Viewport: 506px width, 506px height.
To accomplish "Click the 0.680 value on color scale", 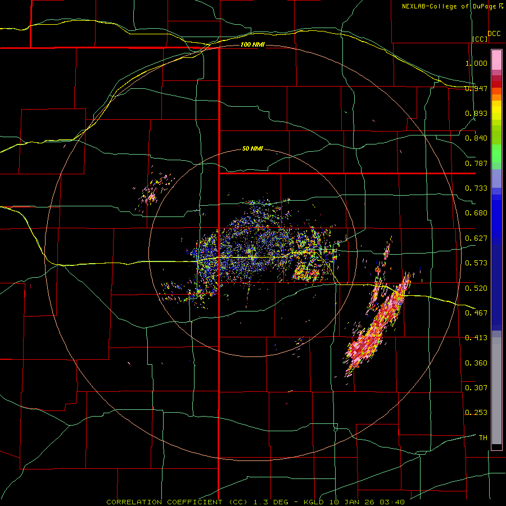I will coord(476,213).
